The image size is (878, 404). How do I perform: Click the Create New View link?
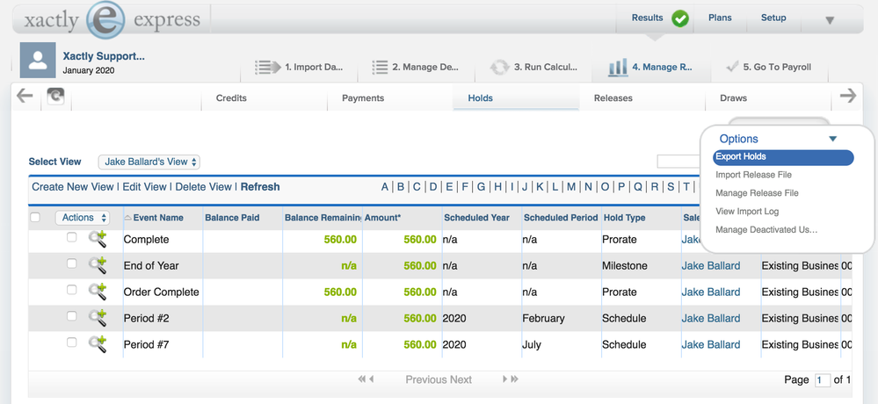73,187
